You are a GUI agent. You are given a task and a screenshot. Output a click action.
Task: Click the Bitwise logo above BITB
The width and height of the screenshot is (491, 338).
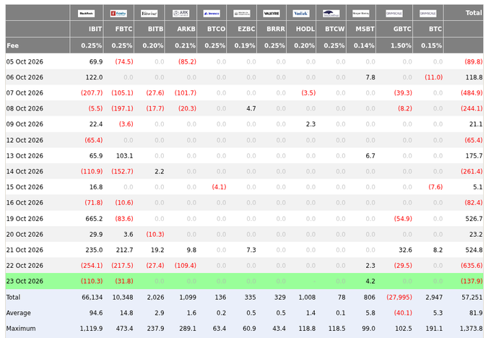point(149,14)
